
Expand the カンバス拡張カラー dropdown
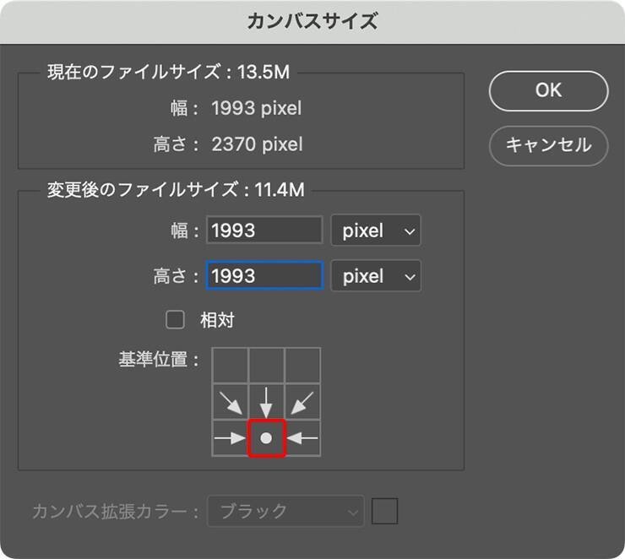[287, 511]
